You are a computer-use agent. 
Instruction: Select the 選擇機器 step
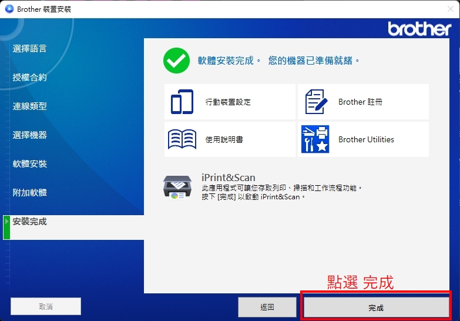(x=29, y=135)
